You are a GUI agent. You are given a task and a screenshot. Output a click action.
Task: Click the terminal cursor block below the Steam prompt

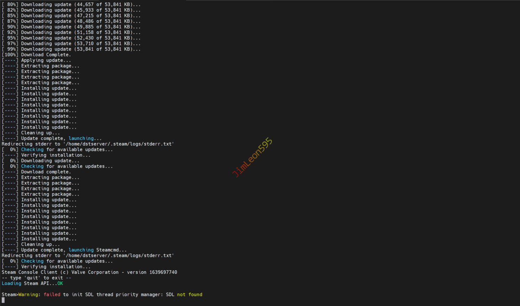point(3,300)
